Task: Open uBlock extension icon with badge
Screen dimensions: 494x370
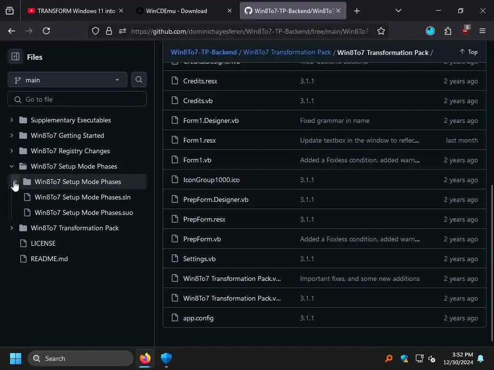Action: [x=466, y=30]
